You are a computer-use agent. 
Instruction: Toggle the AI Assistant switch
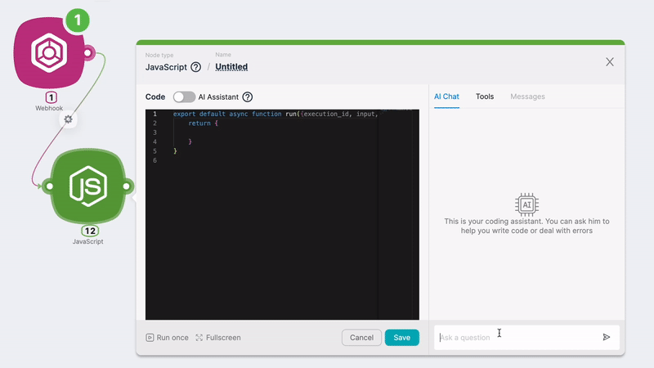click(184, 96)
